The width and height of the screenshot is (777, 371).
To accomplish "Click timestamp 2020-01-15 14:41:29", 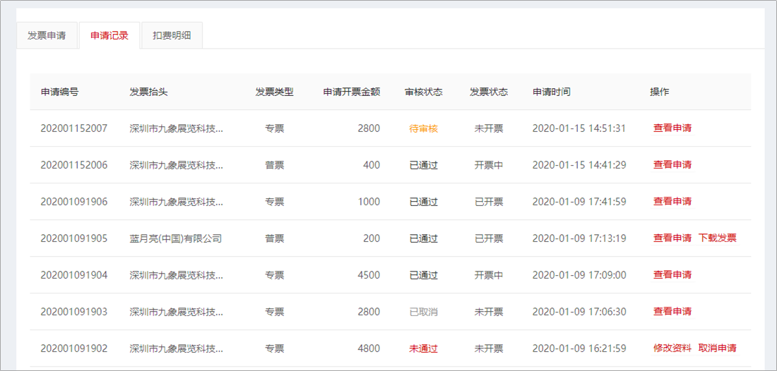I will (579, 165).
